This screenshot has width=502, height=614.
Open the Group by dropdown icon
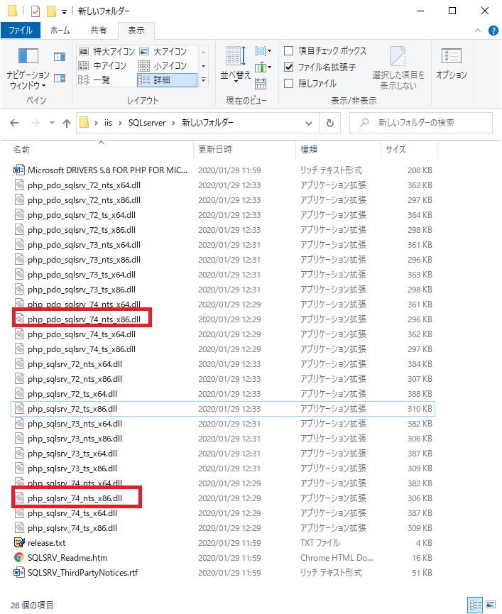point(263,51)
